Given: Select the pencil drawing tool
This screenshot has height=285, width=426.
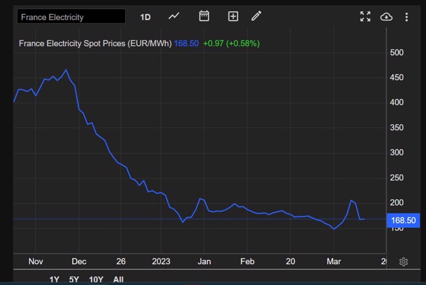Looking at the screenshot, I should pos(257,16).
